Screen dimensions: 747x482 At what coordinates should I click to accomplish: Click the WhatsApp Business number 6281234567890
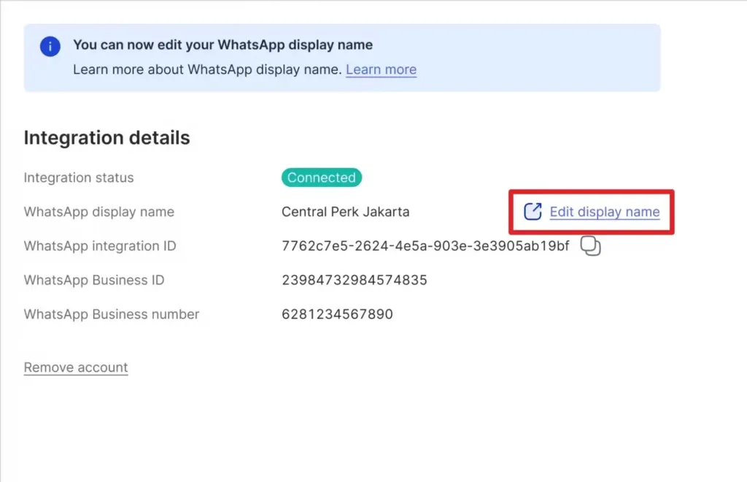click(x=337, y=314)
